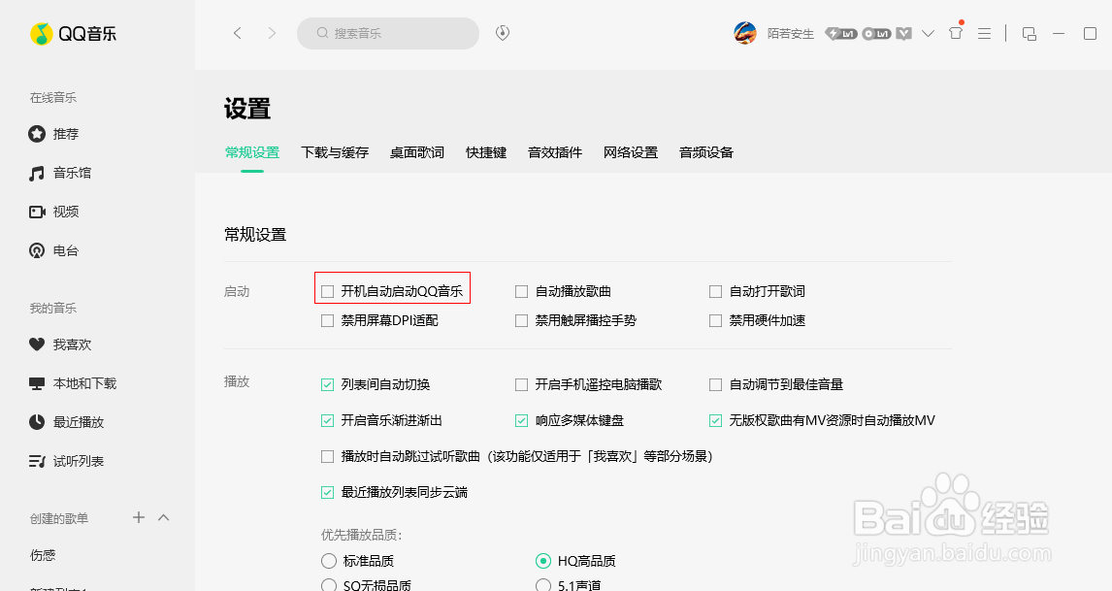Open the profile dropdown next to 陌若安生
The image size is (1112, 591).
point(928,32)
